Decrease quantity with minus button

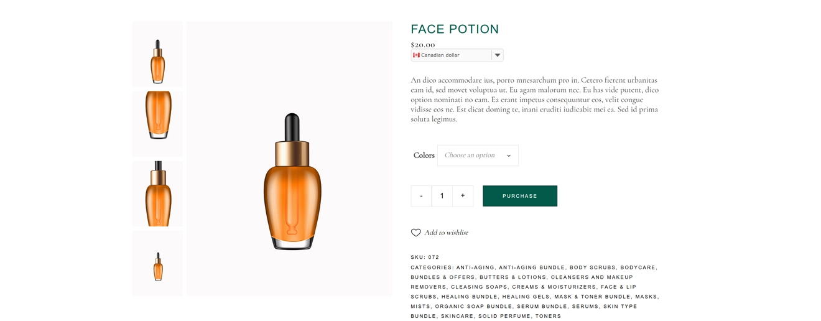(x=421, y=196)
